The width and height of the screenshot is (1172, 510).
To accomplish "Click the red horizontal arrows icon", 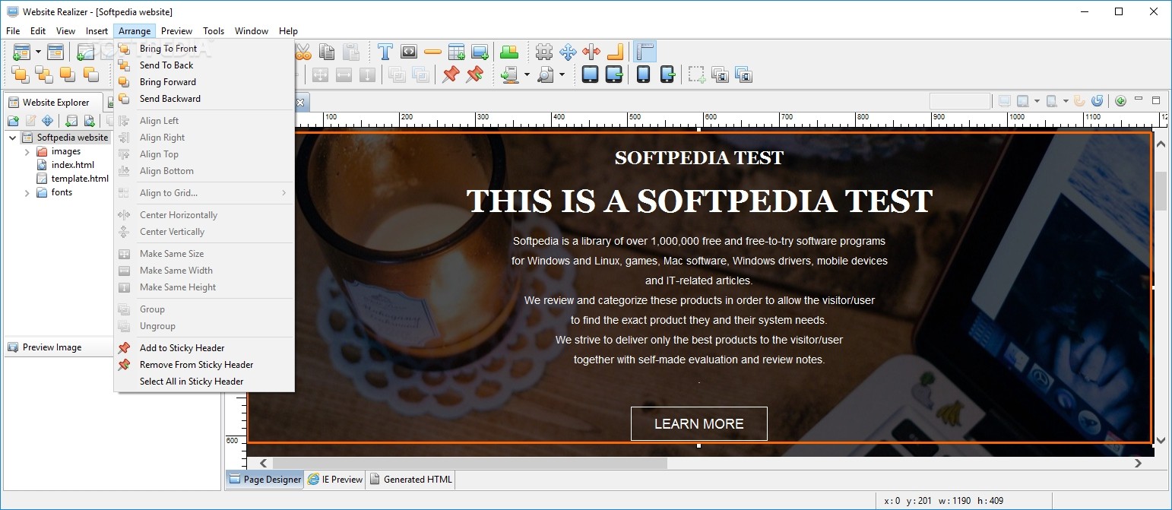I will tap(591, 52).
